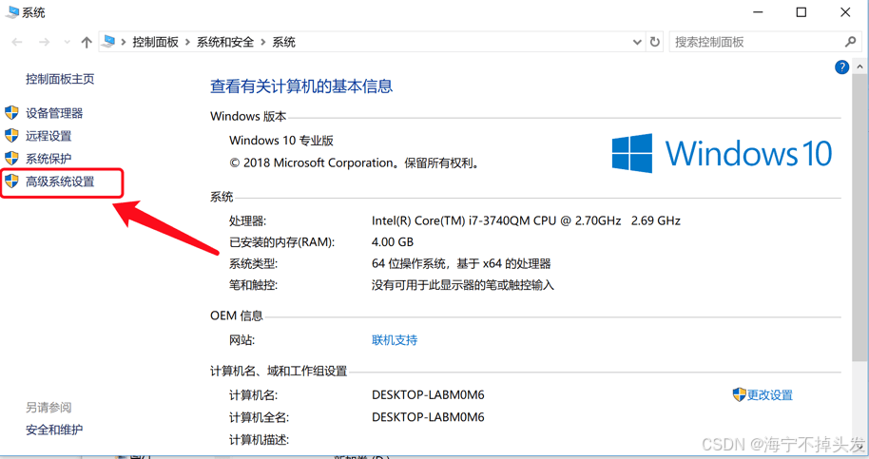The image size is (869, 459).
Task: Click the vertical scrollbar up arrow
Action: point(859,67)
